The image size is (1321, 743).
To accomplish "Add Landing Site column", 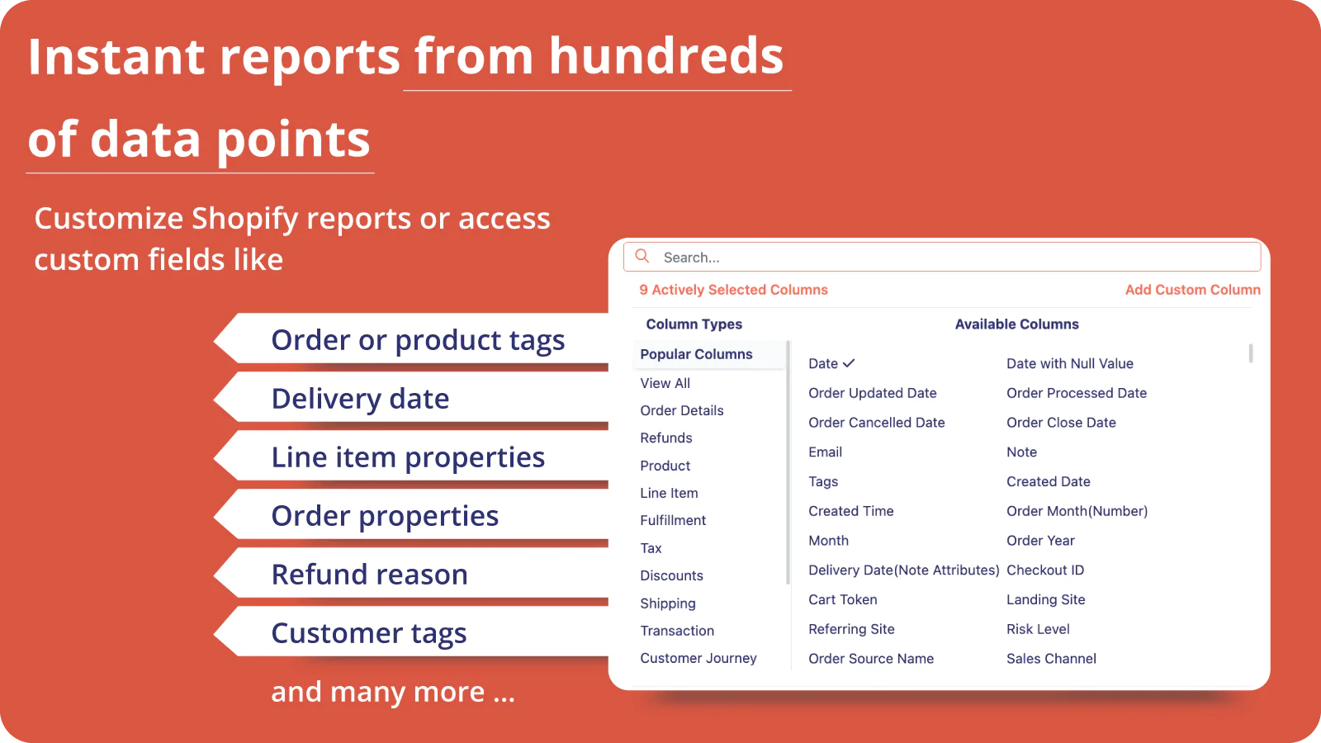I will tap(1046, 599).
